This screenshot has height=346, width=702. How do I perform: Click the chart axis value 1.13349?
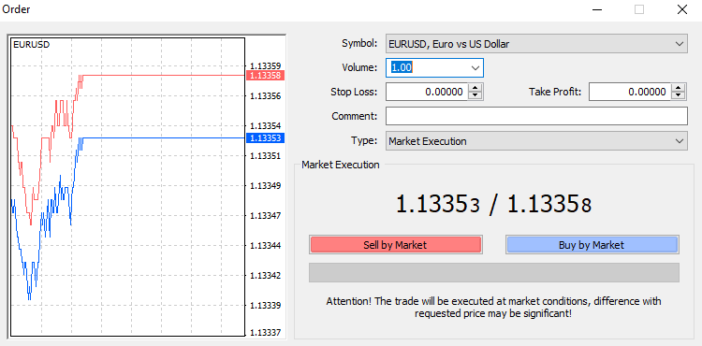click(x=266, y=185)
